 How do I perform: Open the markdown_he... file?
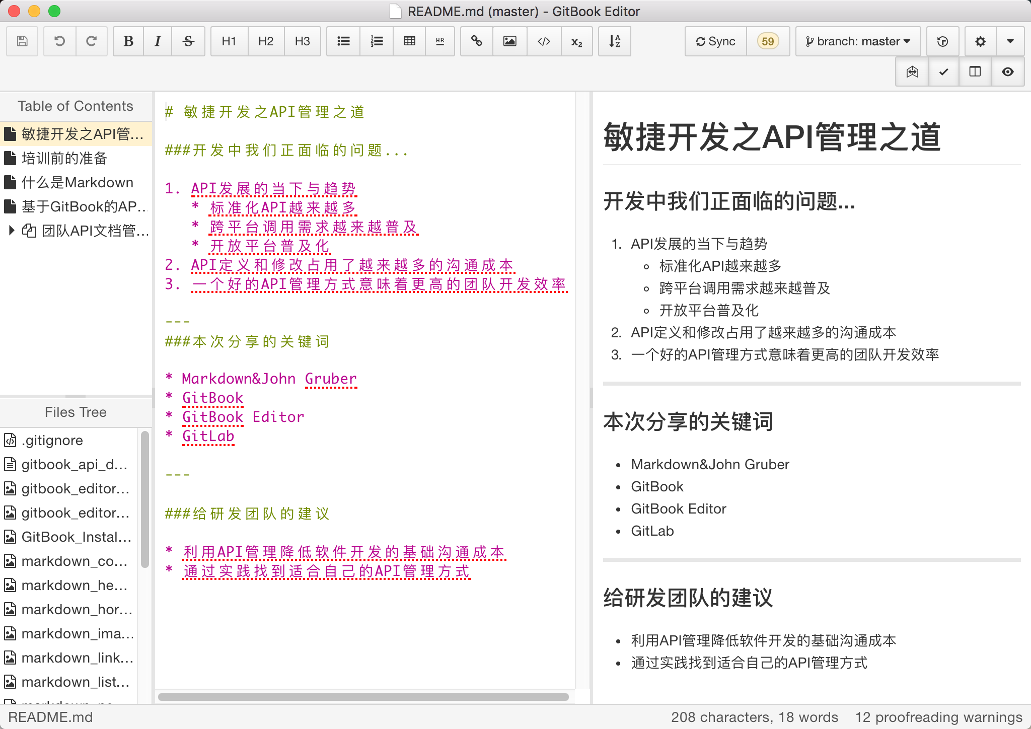68,585
